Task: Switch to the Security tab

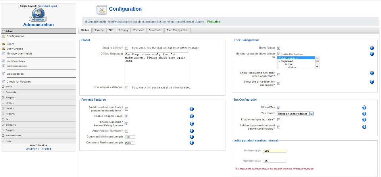Action: pyautogui.click(x=99, y=30)
